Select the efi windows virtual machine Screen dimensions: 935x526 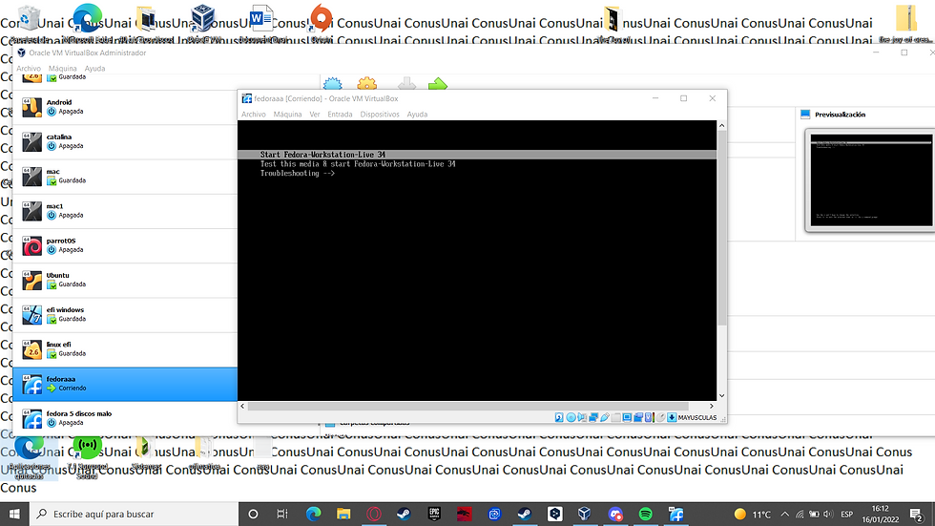[x=125, y=315]
